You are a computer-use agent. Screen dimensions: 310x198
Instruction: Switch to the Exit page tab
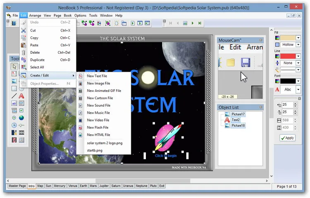pos(162,186)
